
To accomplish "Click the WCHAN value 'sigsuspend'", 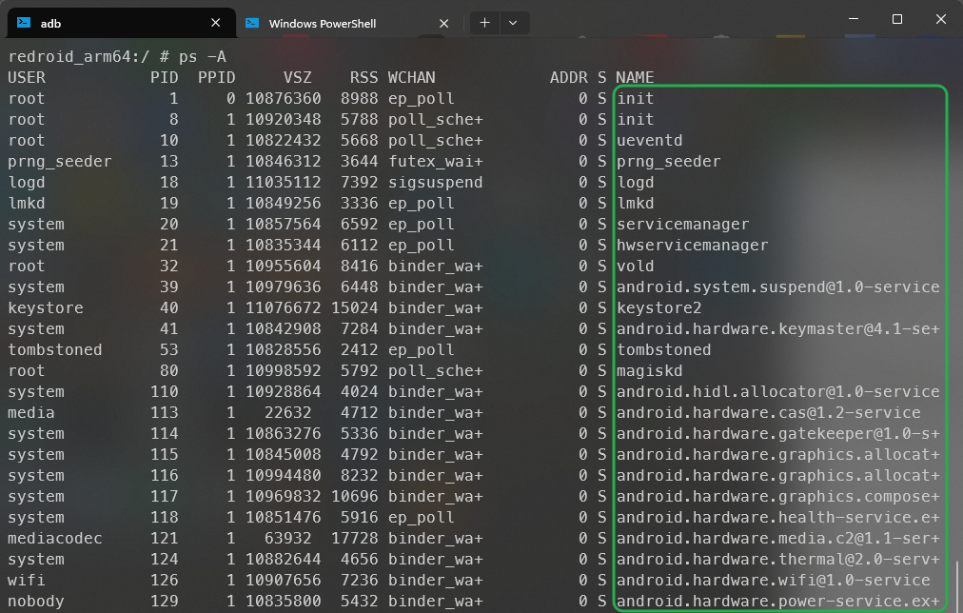I will (x=436, y=183).
